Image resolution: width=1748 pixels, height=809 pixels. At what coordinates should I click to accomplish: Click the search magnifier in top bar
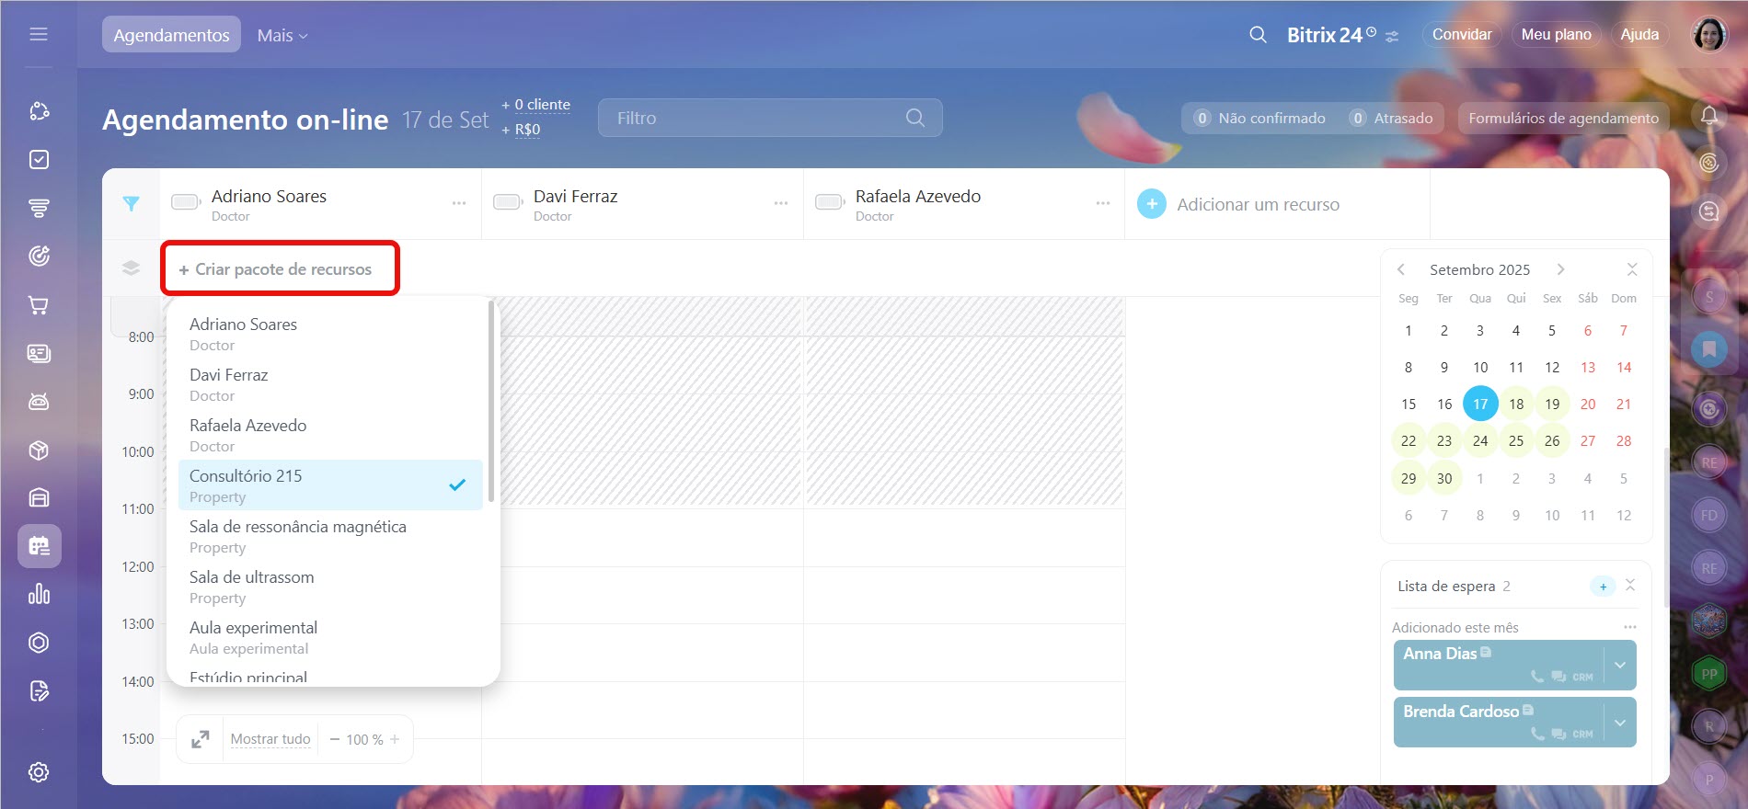tap(1258, 35)
